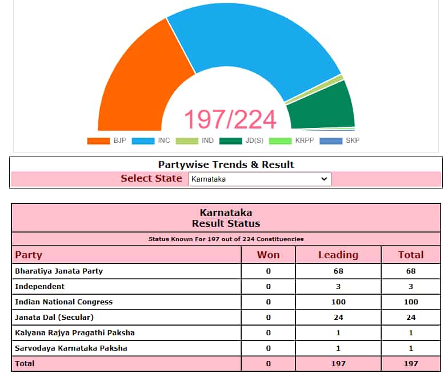Click Independent's Leading value 3
The image size is (444, 373).
(x=338, y=286)
